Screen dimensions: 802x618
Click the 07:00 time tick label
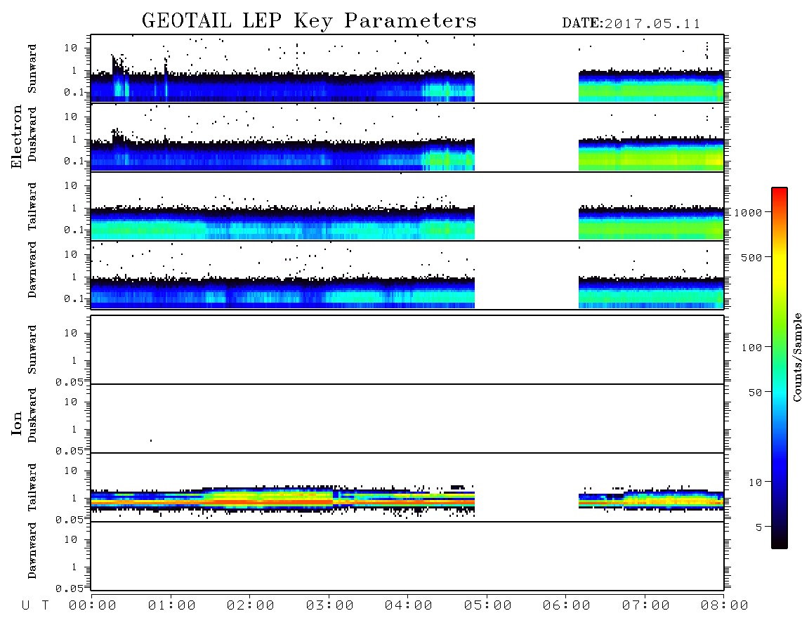tap(646, 606)
